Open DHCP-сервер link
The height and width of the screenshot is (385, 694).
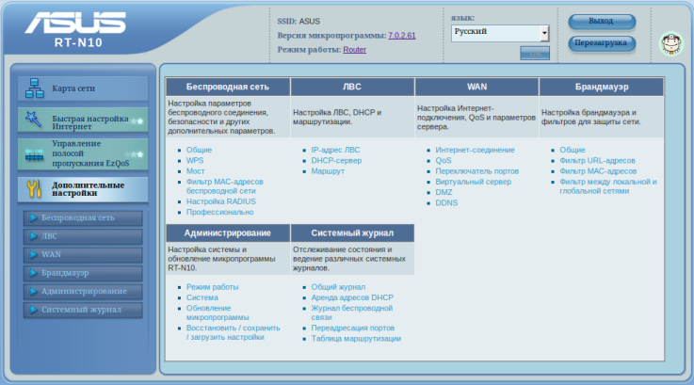click(x=336, y=161)
